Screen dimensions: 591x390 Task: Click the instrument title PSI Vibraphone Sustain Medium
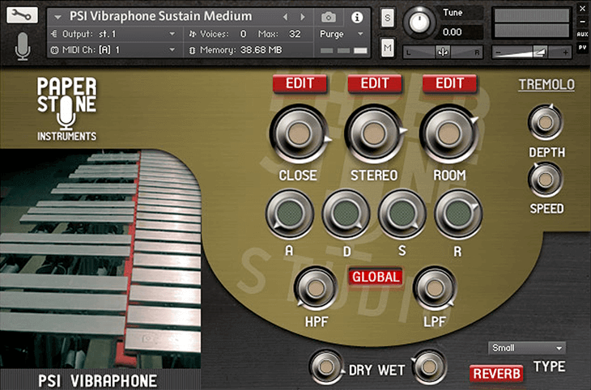tap(161, 16)
